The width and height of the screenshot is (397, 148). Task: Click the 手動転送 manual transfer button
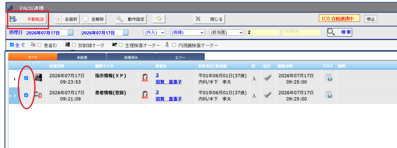28,19
